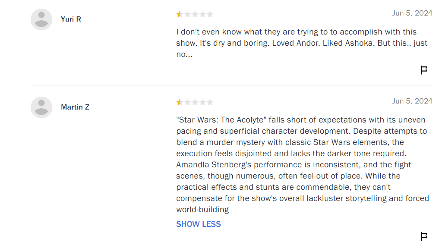Screen dimensions: 439x248
Task: Collapse Martin Z's review with Show Less
Action: click(x=199, y=224)
